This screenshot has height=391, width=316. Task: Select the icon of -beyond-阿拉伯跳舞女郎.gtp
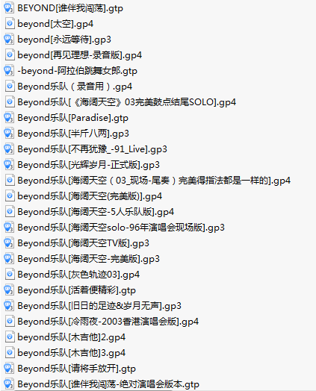9,71
